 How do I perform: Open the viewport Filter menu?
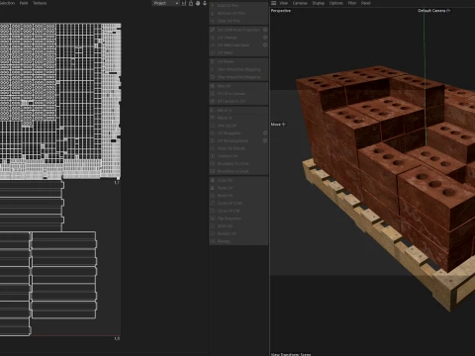click(x=352, y=3)
